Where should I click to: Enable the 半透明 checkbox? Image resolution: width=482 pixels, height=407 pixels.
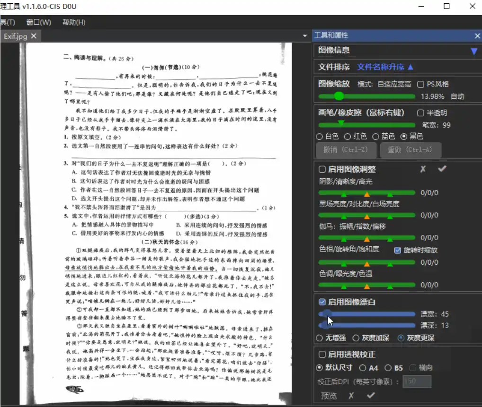pos(421,113)
